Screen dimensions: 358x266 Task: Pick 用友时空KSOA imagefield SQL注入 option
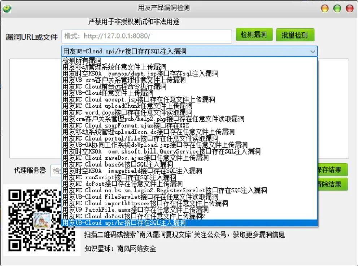[x=189, y=171]
